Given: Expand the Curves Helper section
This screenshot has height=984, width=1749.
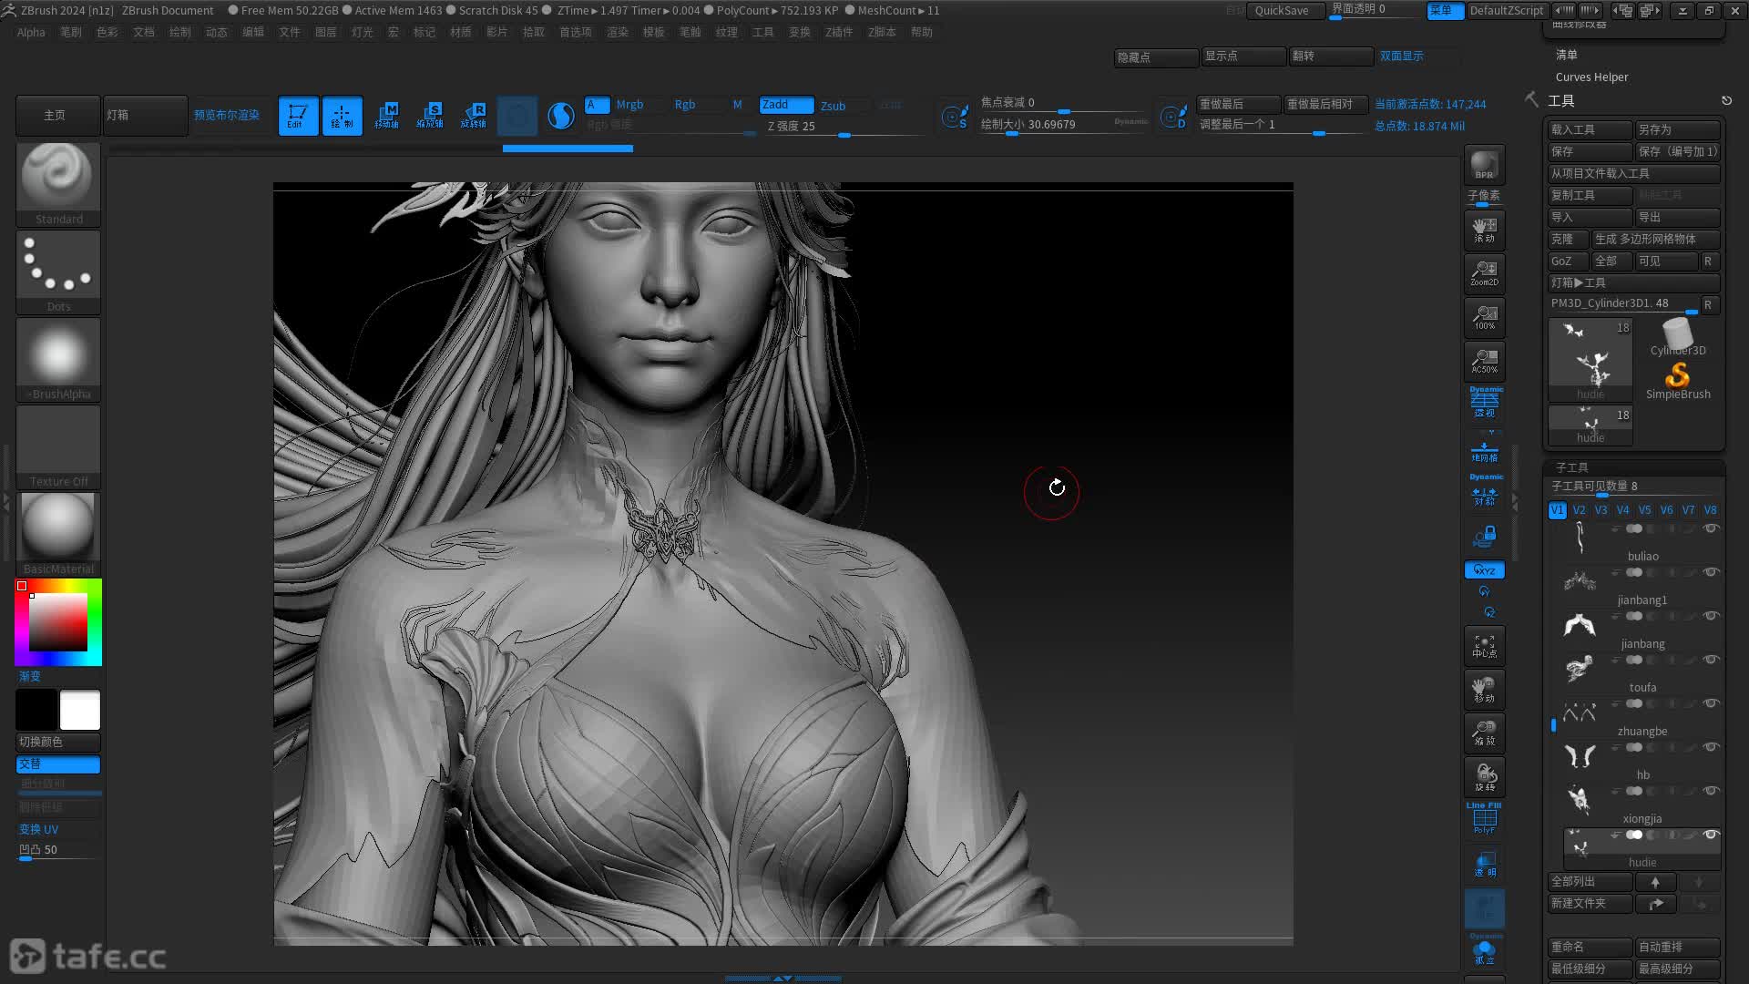Looking at the screenshot, I should pos(1591,77).
